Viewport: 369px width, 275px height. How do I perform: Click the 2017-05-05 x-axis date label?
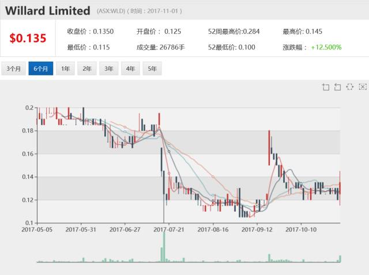click(37, 230)
